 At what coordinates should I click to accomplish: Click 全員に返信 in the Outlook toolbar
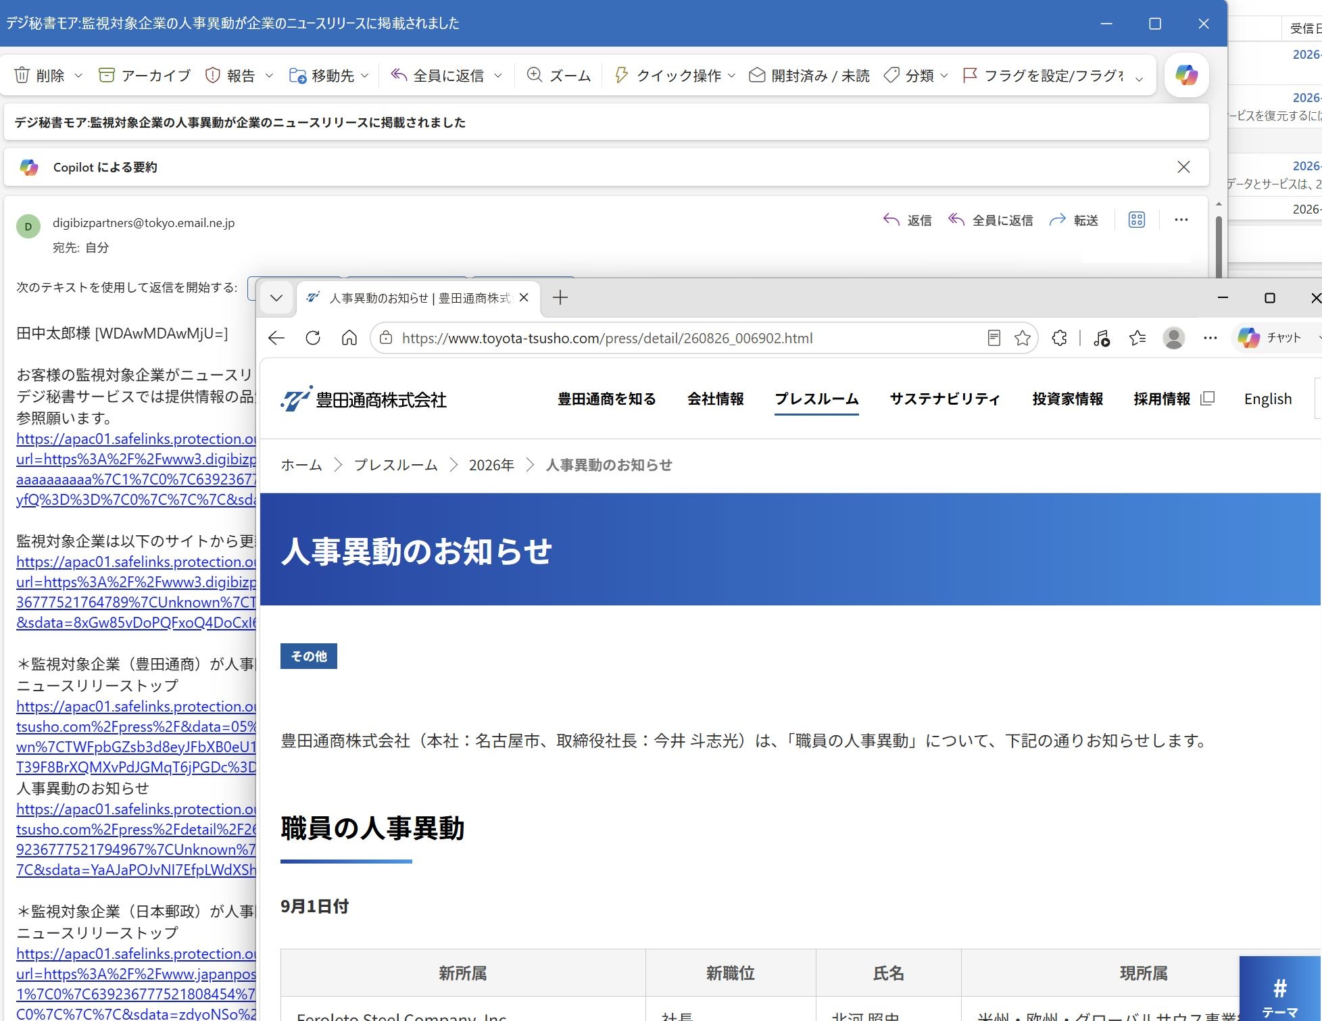point(437,75)
